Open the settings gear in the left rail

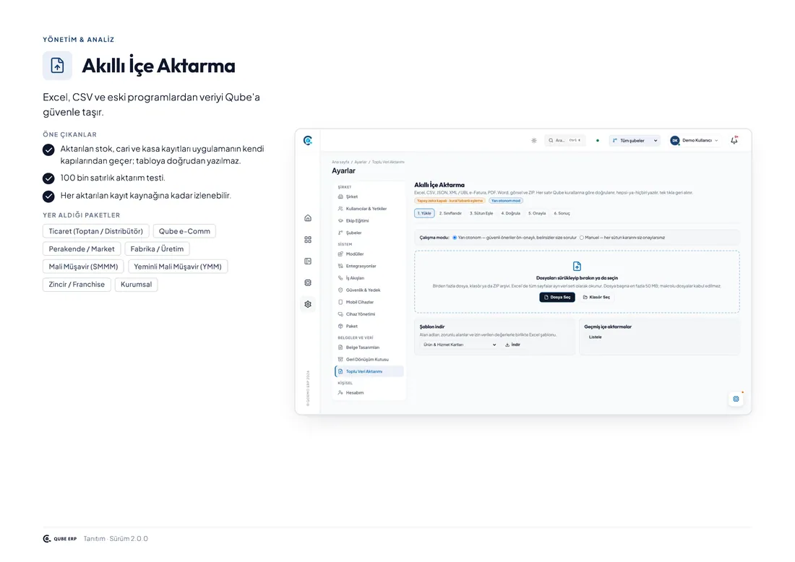(x=308, y=304)
